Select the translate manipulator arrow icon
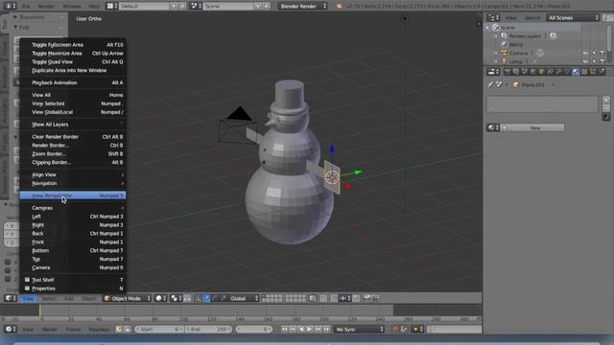Screen dimensions: 614x345 point(206,298)
